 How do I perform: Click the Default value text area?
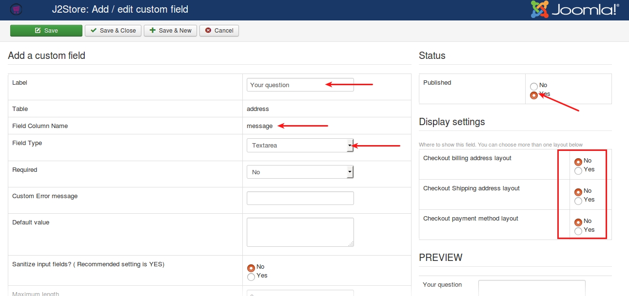pos(300,232)
